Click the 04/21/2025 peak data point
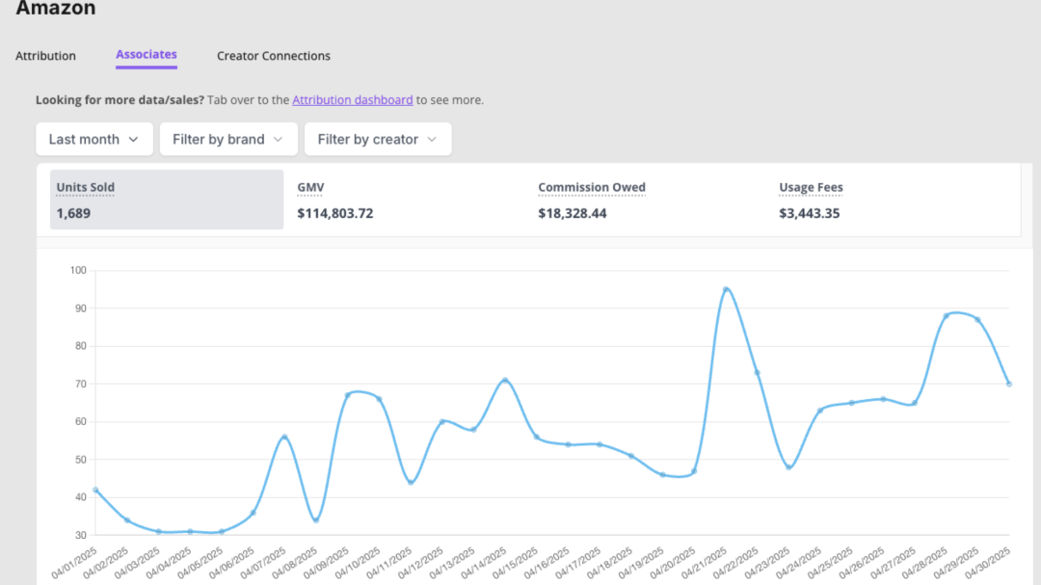 [x=726, y=289]
